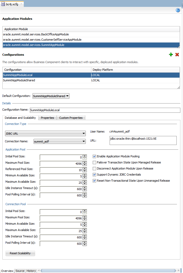
Task: Switch to the Custom Properties tab
Action: (71, 118)
